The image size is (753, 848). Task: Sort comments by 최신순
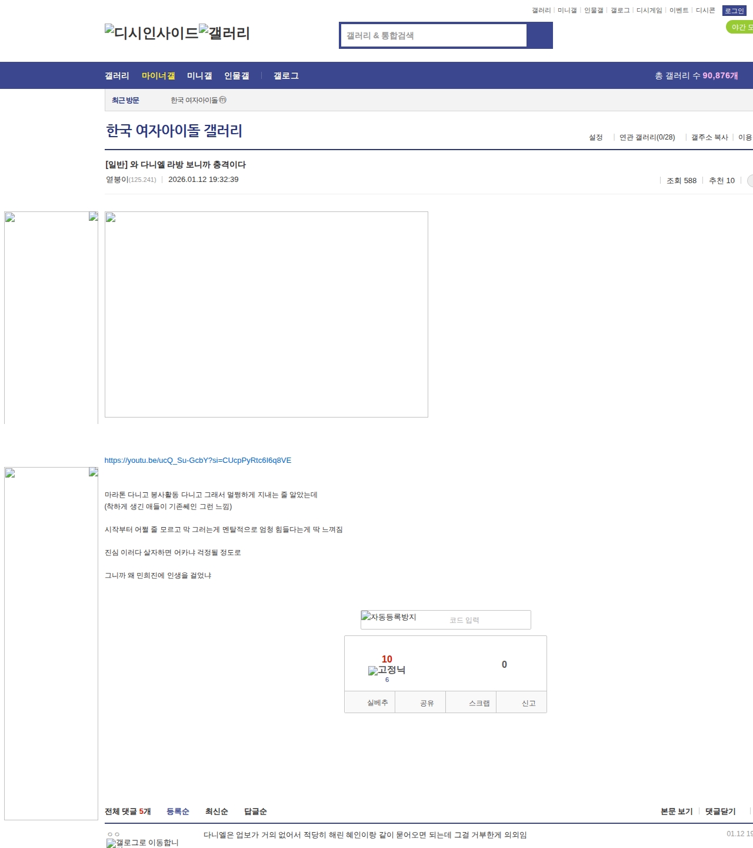click(x=216, y=811)
